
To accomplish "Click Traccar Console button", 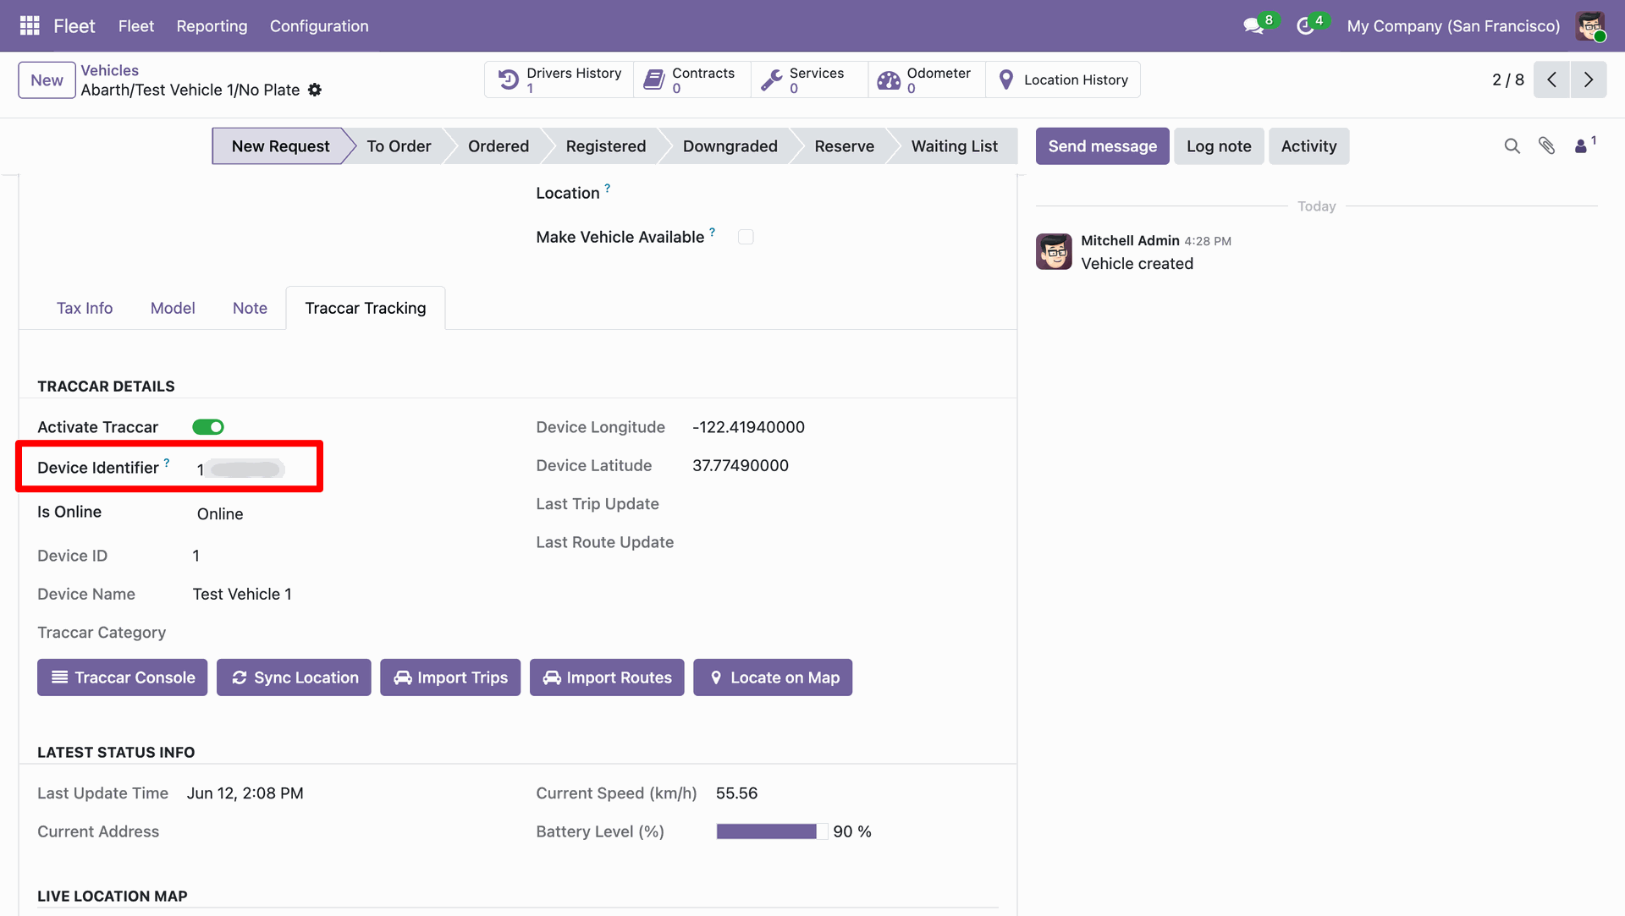I will 122,677.
